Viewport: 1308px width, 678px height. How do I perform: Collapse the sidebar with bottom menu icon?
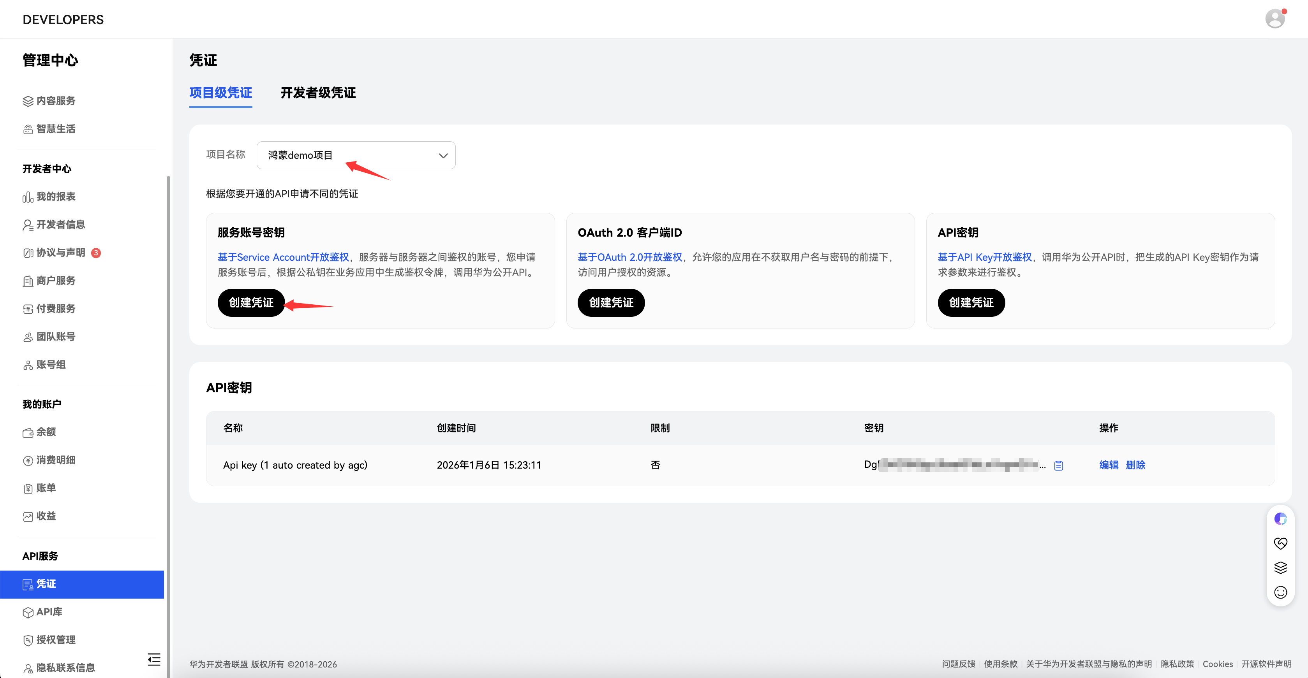point(154,659)
